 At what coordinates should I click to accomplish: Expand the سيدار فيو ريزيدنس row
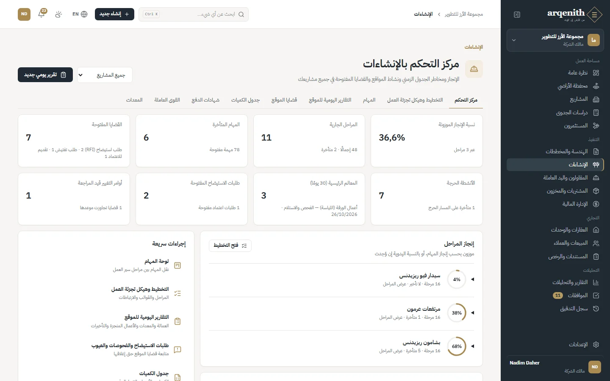(341, 279)
